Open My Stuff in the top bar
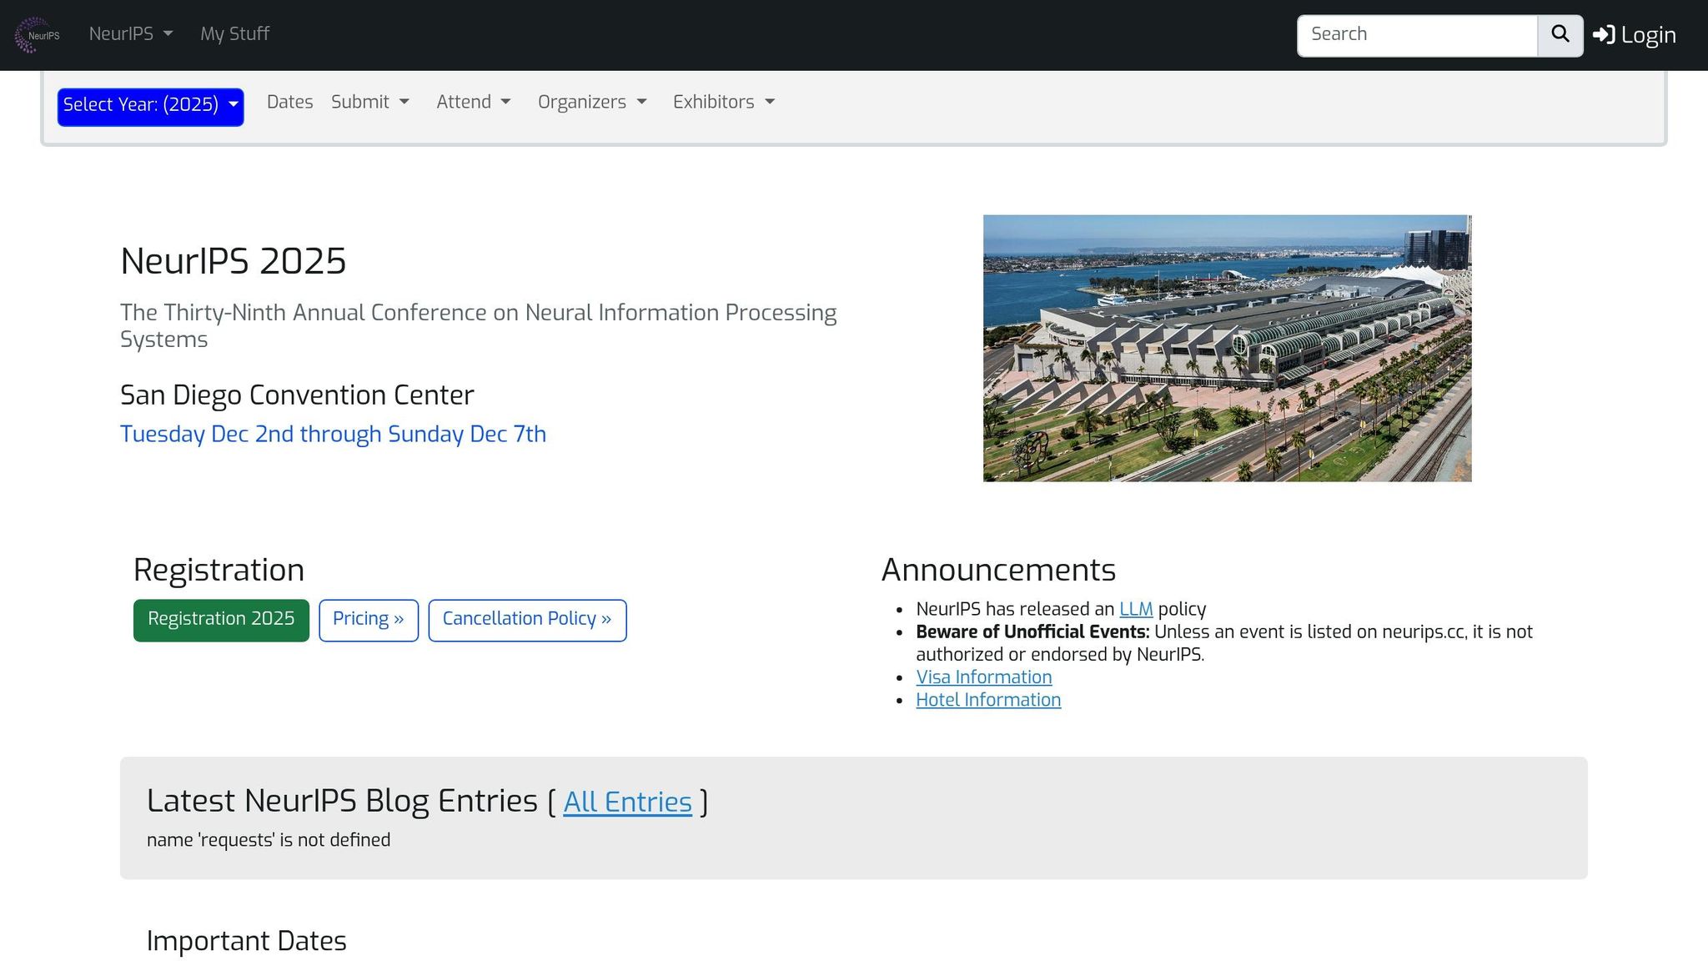Screen dimensions: 1708x961 pyautogui.click(x=234, y=34)
